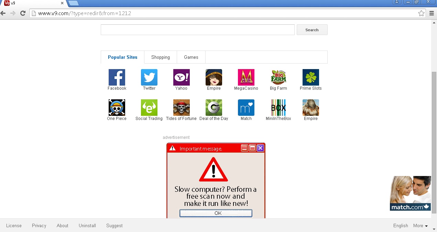437x232 pixels.
Task: Select the v9 browser tab
Action: (34, 3)
